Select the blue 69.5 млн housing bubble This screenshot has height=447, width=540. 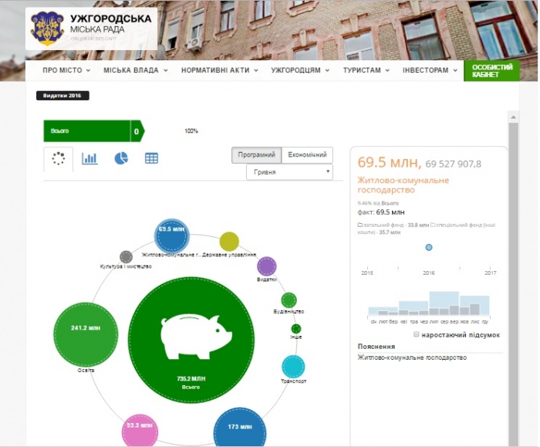(171, 236)
